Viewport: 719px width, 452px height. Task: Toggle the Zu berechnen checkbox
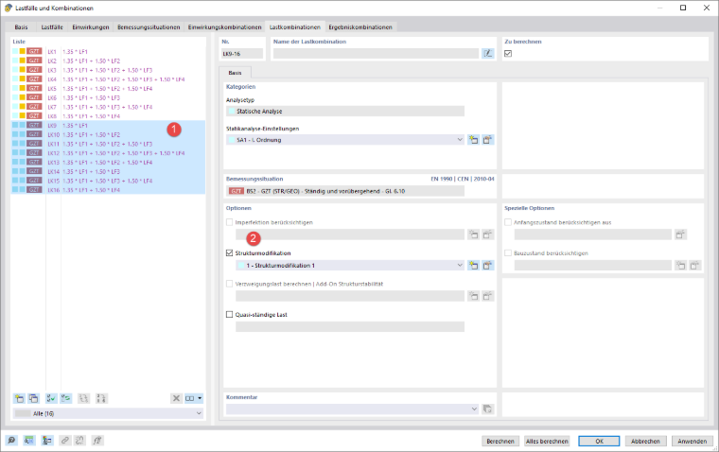click(x=508, y=54)
